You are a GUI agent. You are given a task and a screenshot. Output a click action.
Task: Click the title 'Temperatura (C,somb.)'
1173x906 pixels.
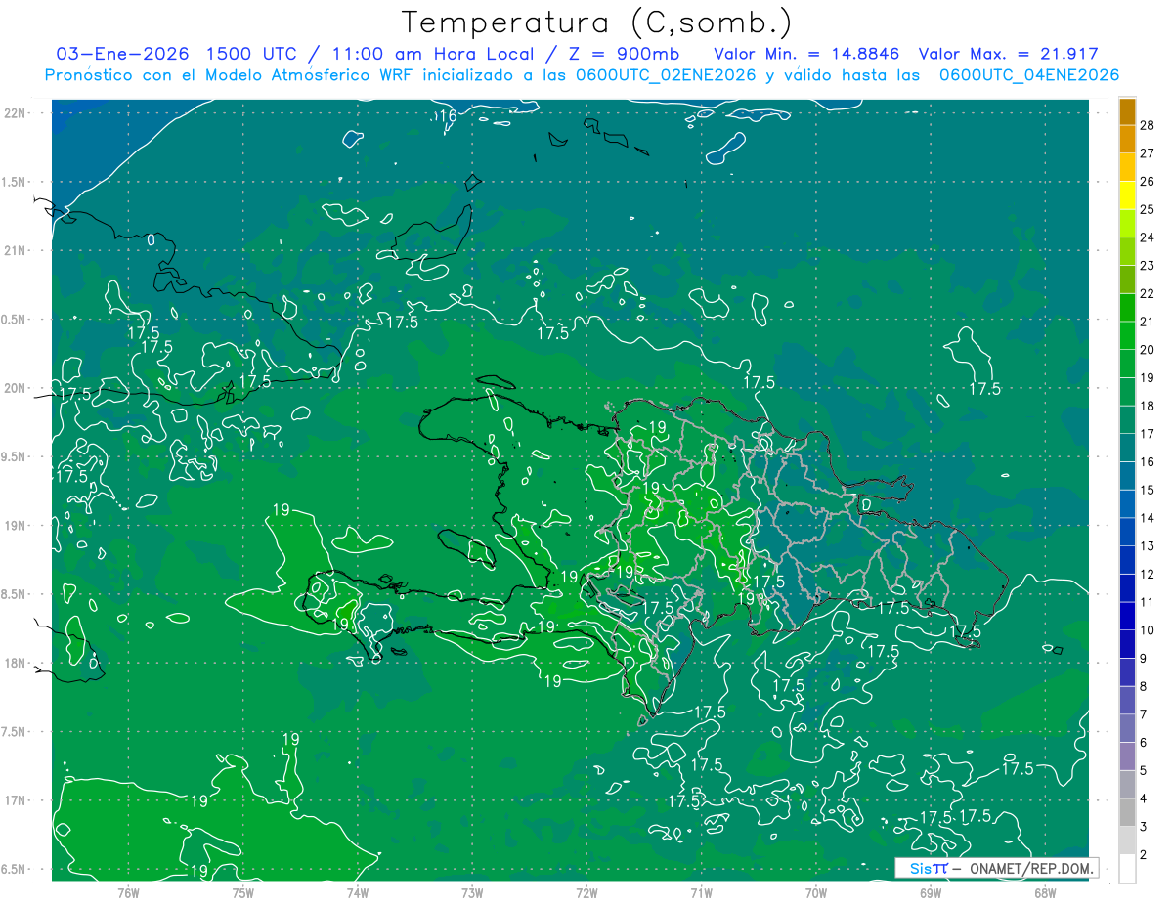point(597,22)
